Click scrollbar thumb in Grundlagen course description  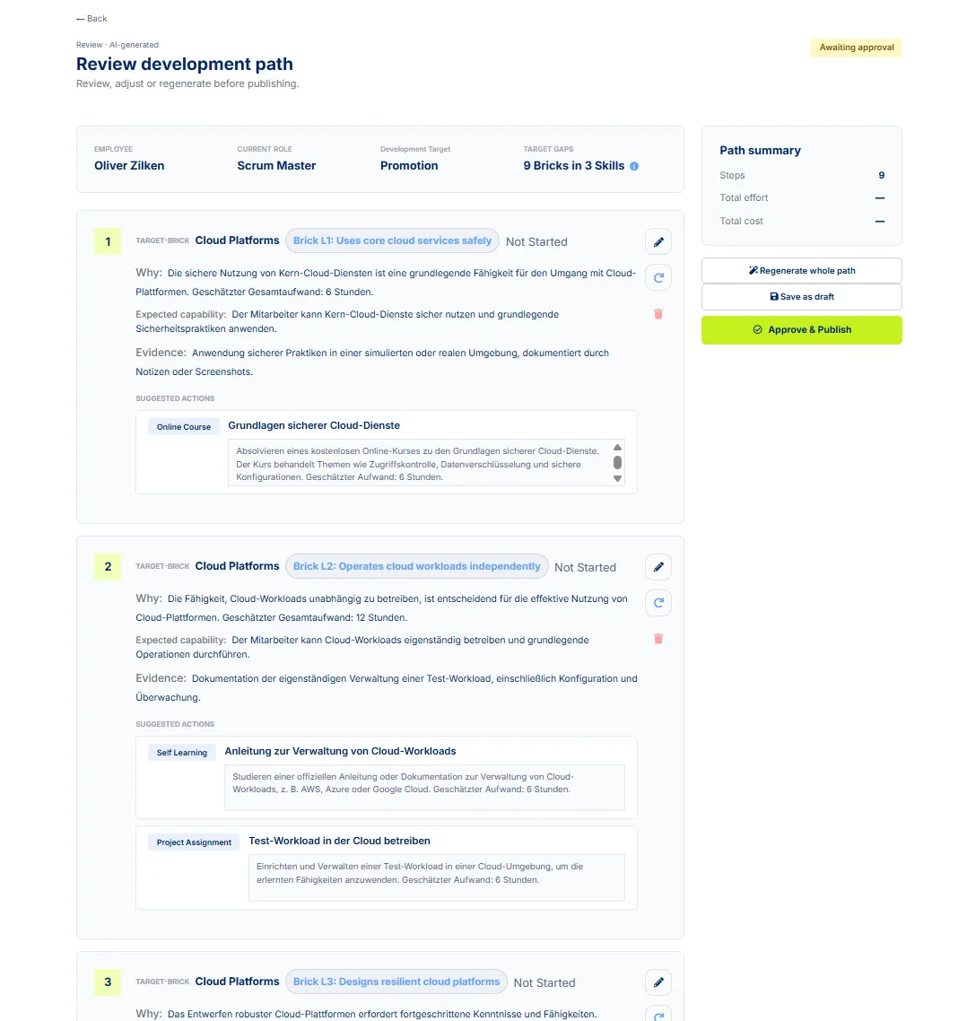coord(618,462)
